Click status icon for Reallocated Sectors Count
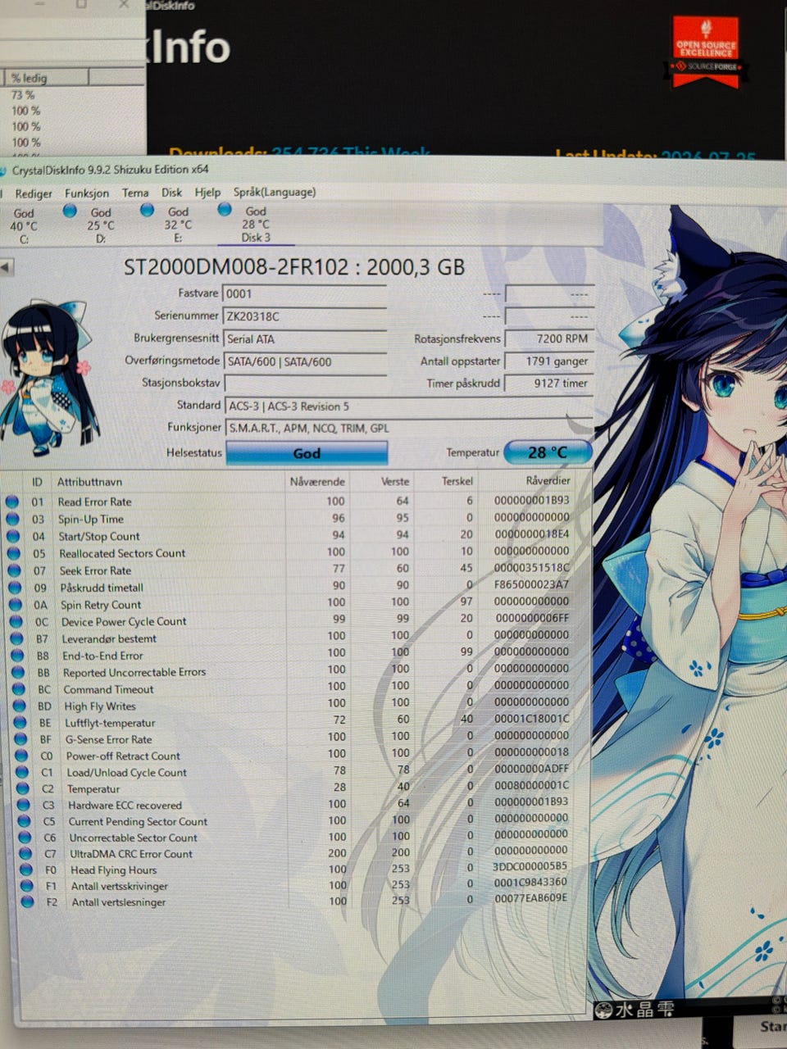 [x=14, y=554]
